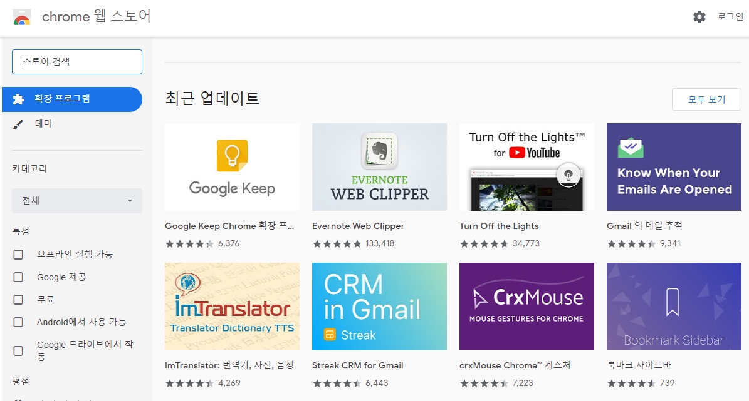The width and height of the screenshot is (749, 401).
Task: Open the ImTranslator extension image
Action: pyautogui.click(x=232, y=307)
